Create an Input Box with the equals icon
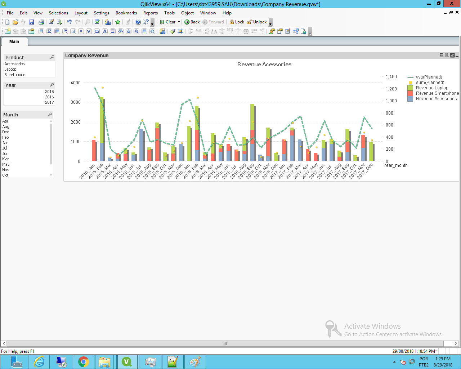This screenshot has height=369, width=461. point(81,31)
